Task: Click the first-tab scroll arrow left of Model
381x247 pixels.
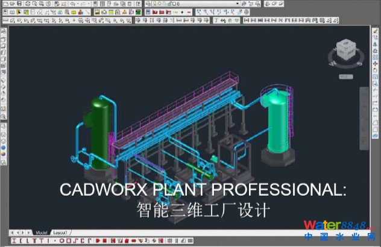Action: pos(12,232)
